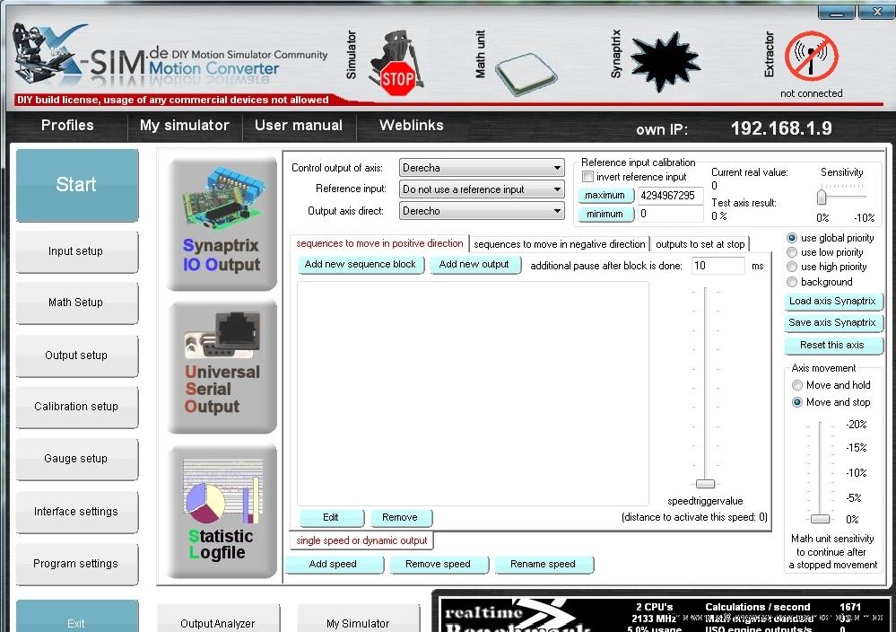896x632 pixels.
Task: Open the User manual menu
Action: (298, 126)
